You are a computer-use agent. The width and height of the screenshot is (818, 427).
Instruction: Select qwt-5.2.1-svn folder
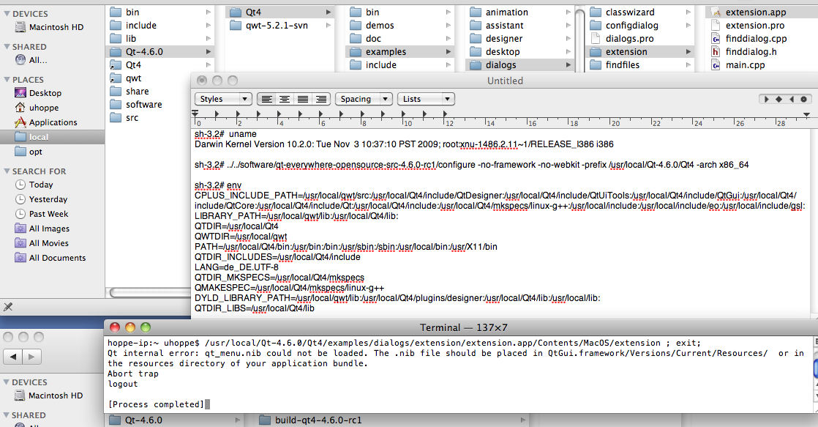tap(269, 25)
